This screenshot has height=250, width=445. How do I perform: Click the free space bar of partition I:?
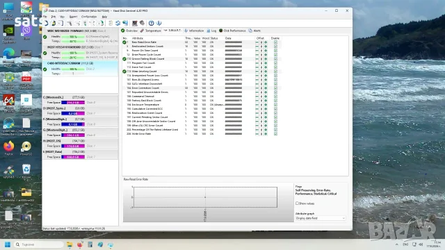pyautogui.click(x=73, y=157)
